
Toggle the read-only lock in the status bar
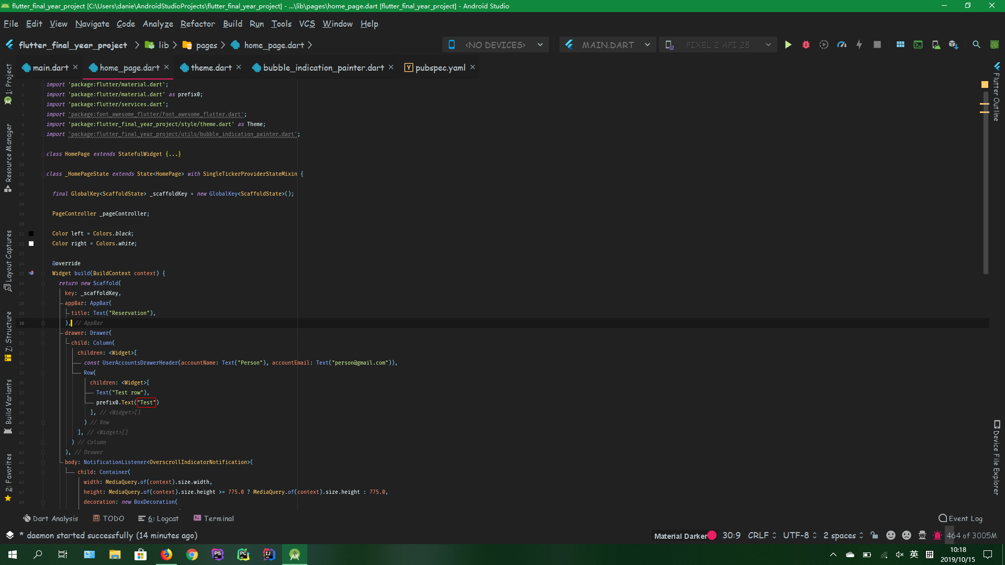874,535
